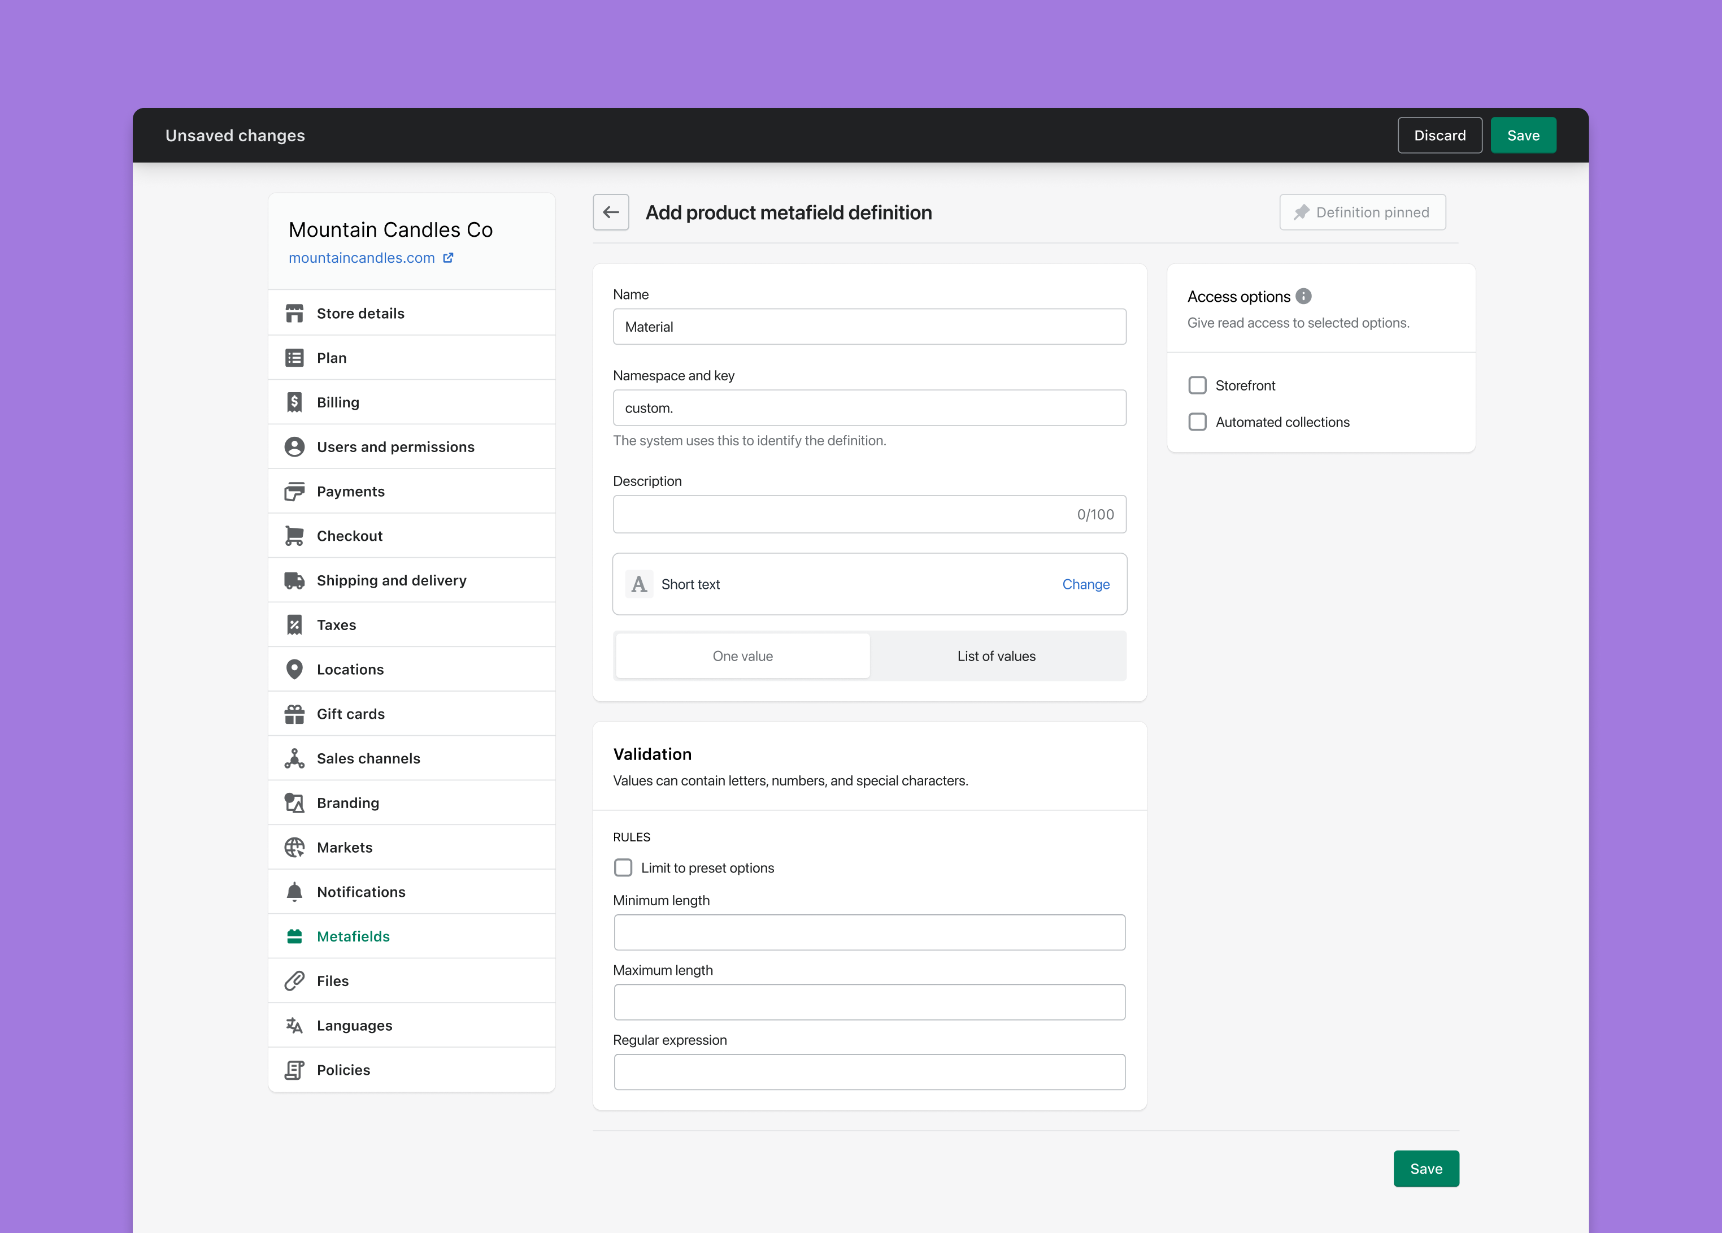This screenshot has height=1233, width=1722.
Task: Click the Markets globe icon
Action: coord(294,847)
